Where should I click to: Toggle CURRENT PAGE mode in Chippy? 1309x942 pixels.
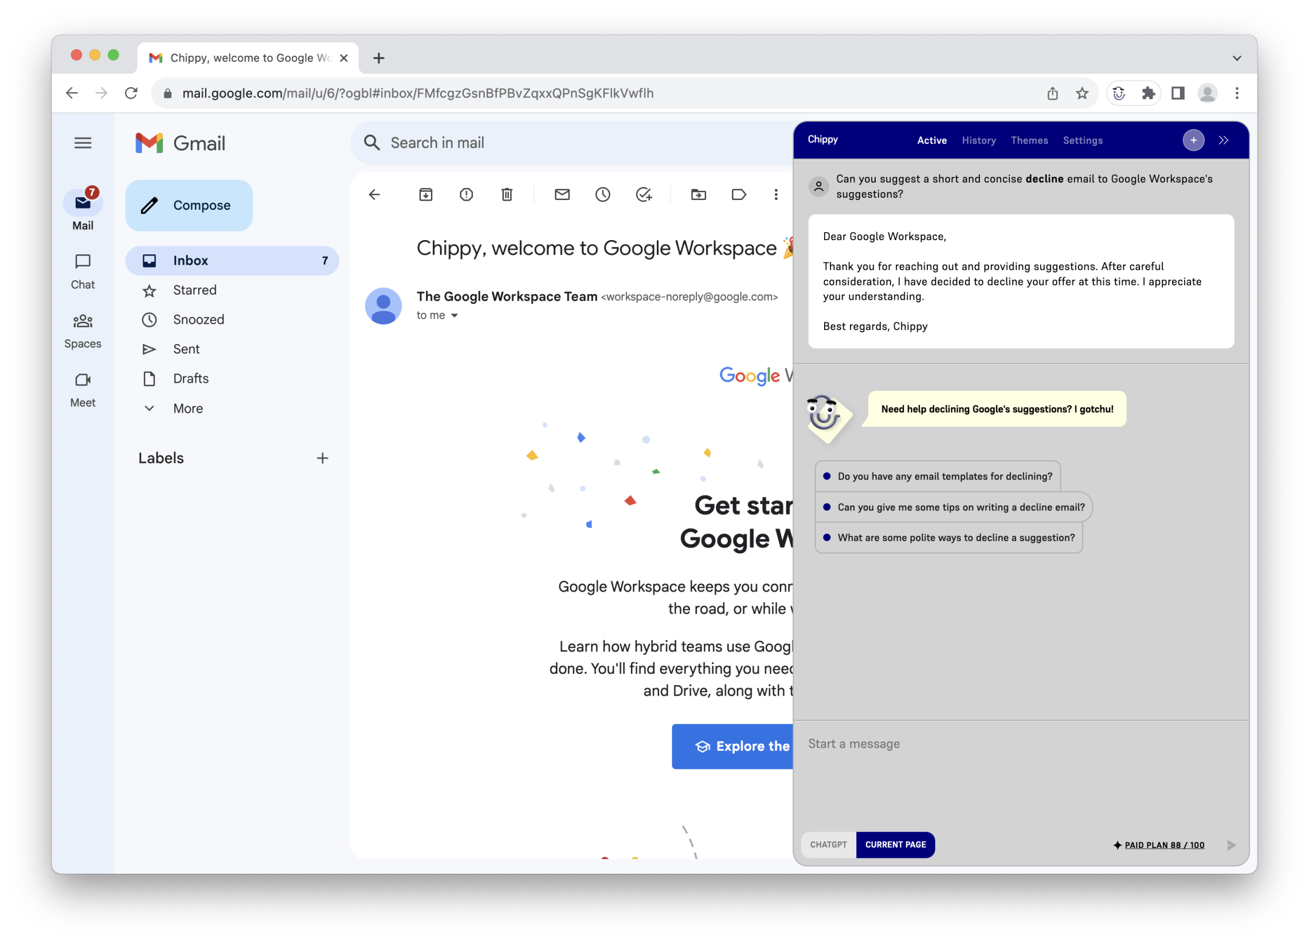coord(895,845)
